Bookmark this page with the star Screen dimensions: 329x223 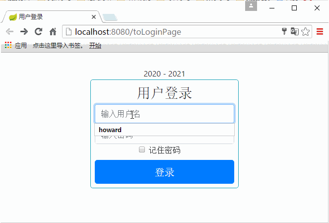[306, 32]
